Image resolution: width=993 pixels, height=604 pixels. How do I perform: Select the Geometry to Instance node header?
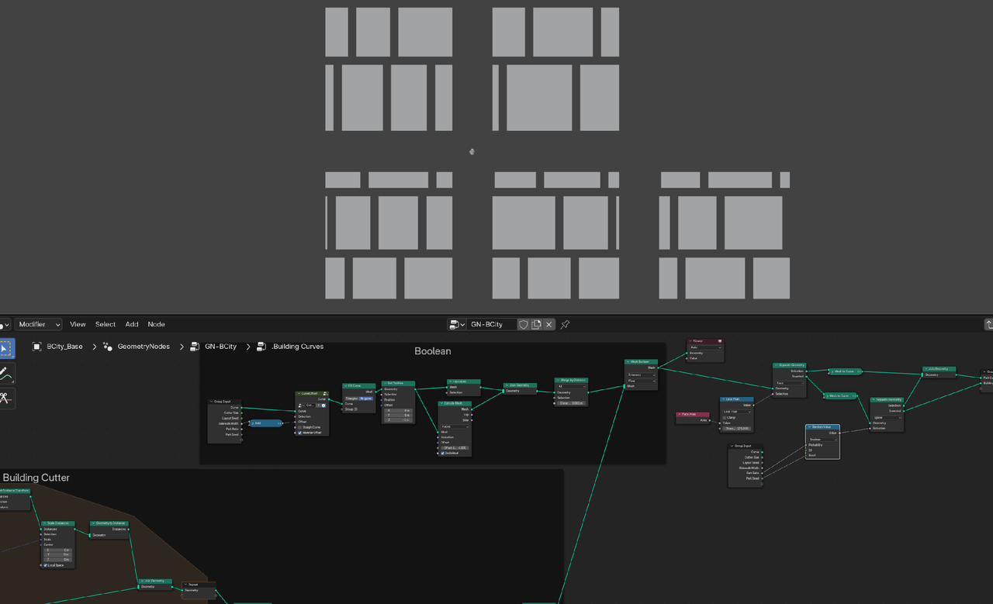click(x=109, y=523)
